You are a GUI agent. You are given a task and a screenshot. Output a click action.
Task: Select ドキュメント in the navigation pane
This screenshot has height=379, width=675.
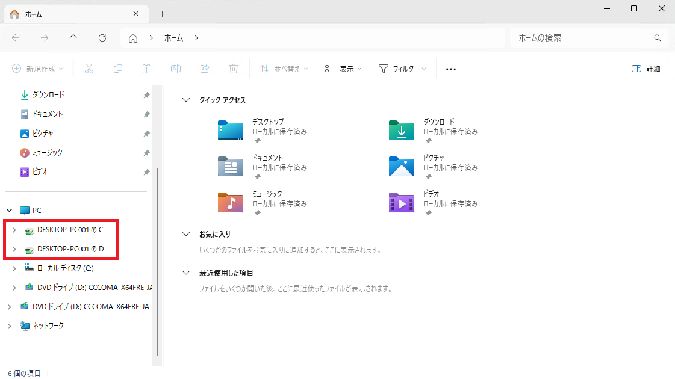point(48,114)
